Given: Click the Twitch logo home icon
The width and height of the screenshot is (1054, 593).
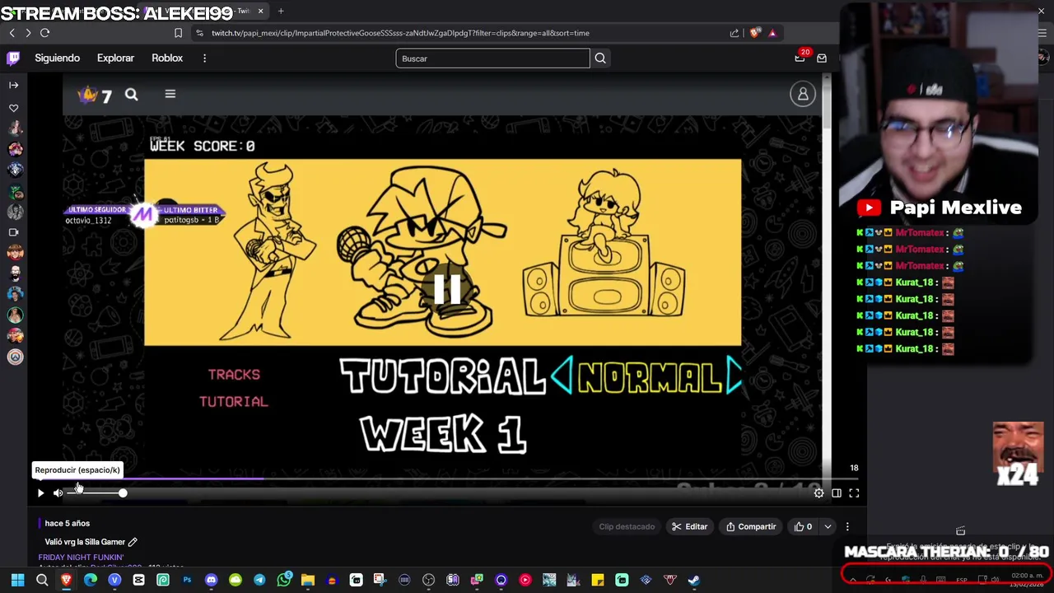Looking at the screenshot, I should tap(13, 58).
